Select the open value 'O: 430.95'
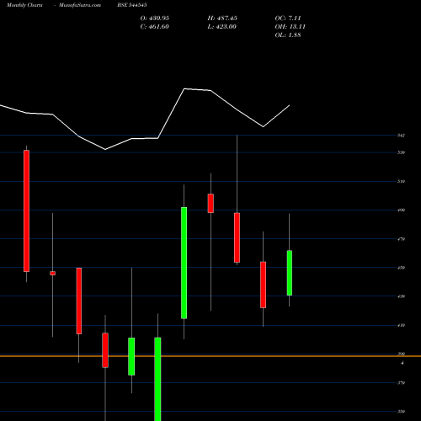 pos(155,19)
